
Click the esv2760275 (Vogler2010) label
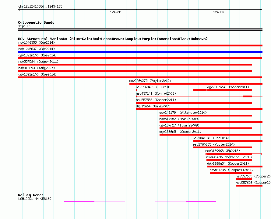pos(150,81)
